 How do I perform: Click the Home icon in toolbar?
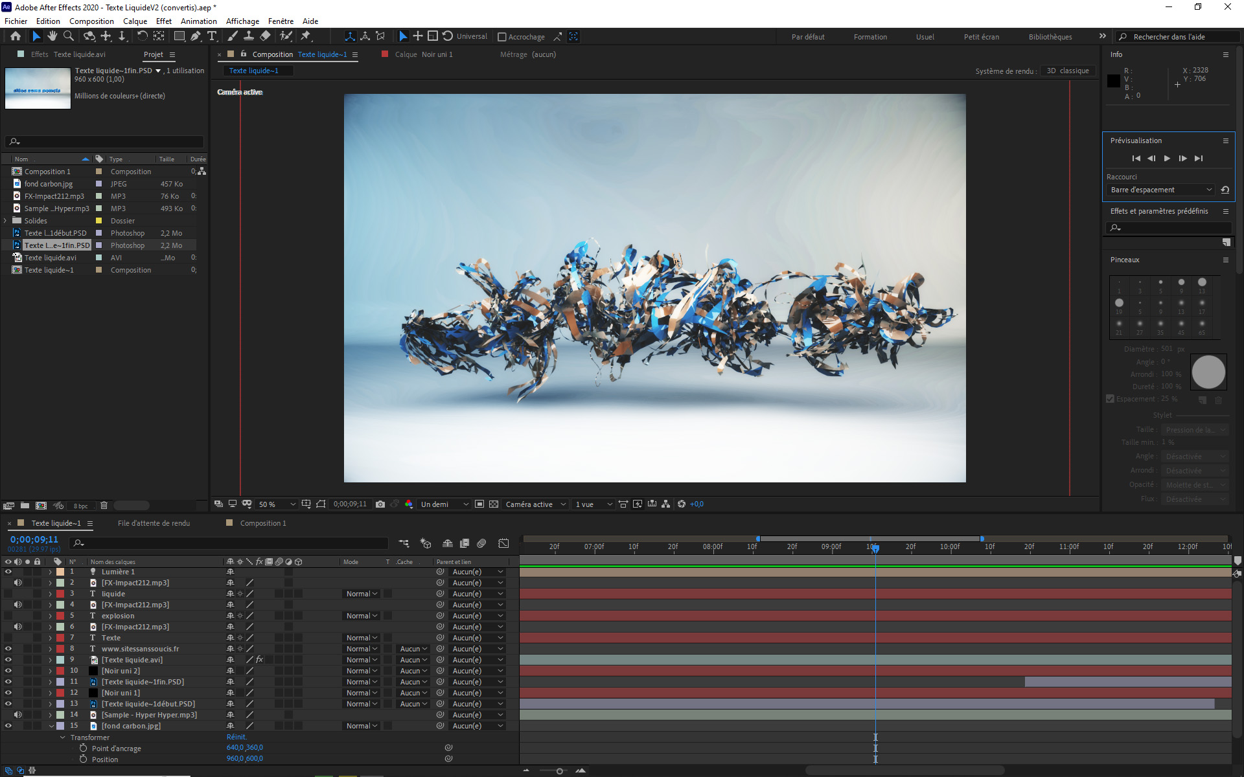16,36
